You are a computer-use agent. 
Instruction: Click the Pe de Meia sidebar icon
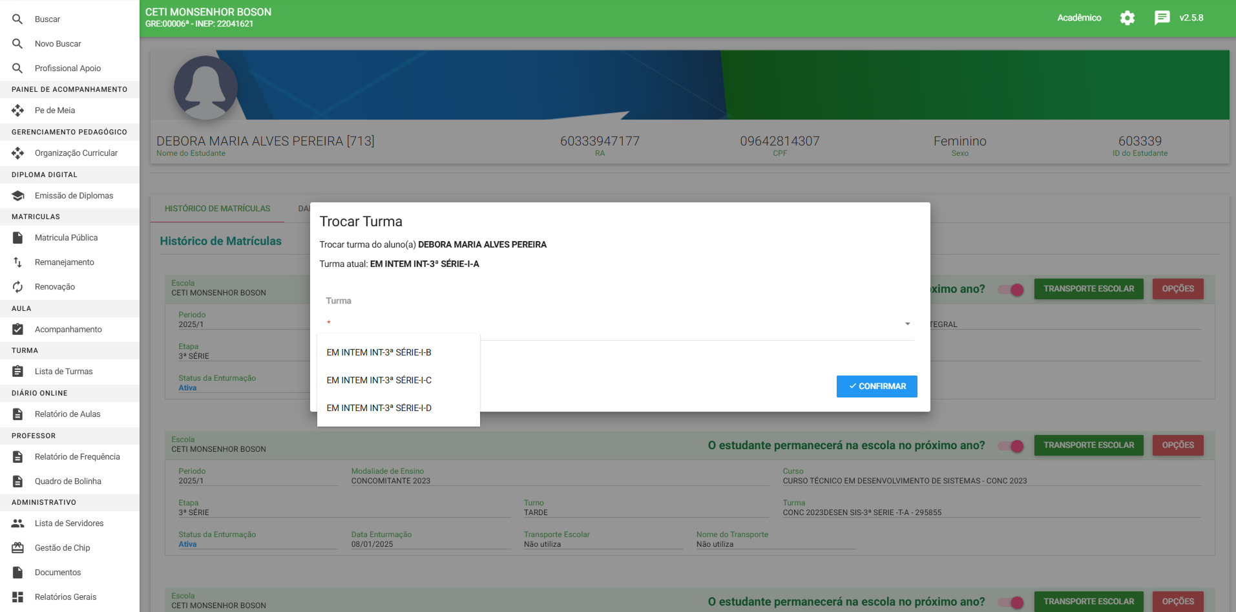(17, 111)
